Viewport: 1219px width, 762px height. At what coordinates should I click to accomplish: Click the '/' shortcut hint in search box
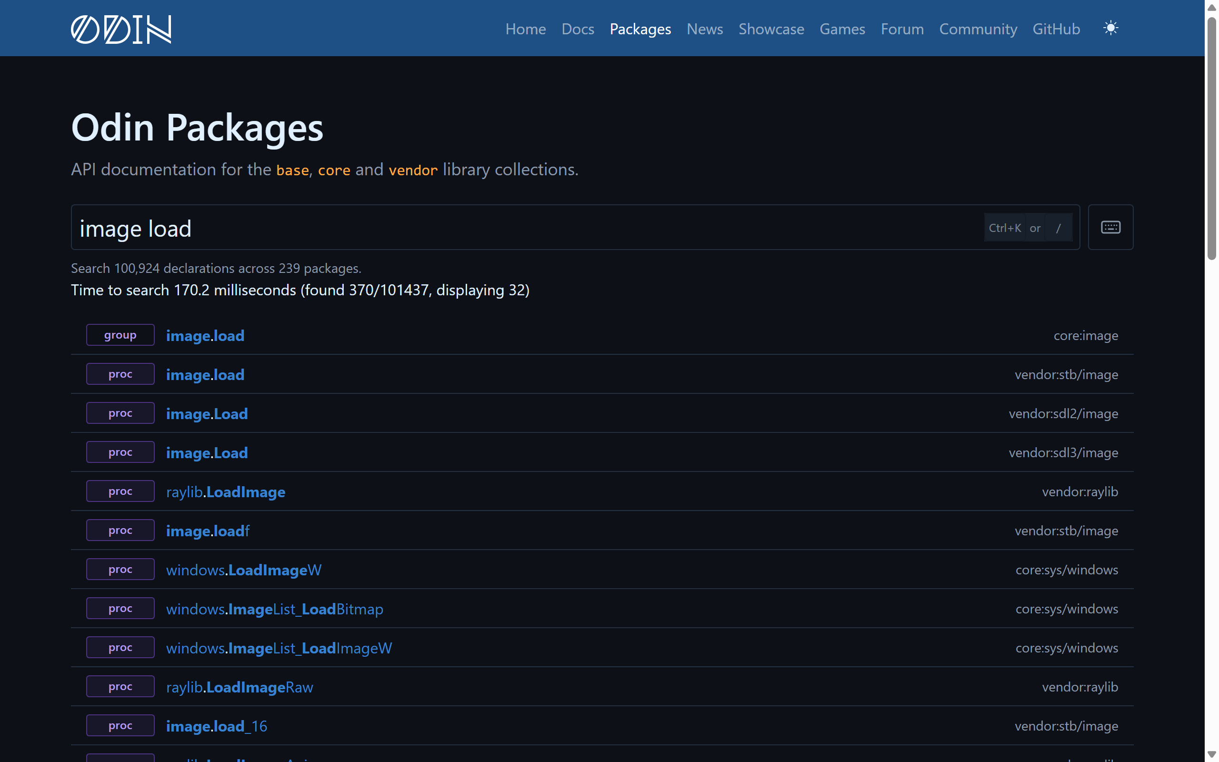tap(1059, 228)
